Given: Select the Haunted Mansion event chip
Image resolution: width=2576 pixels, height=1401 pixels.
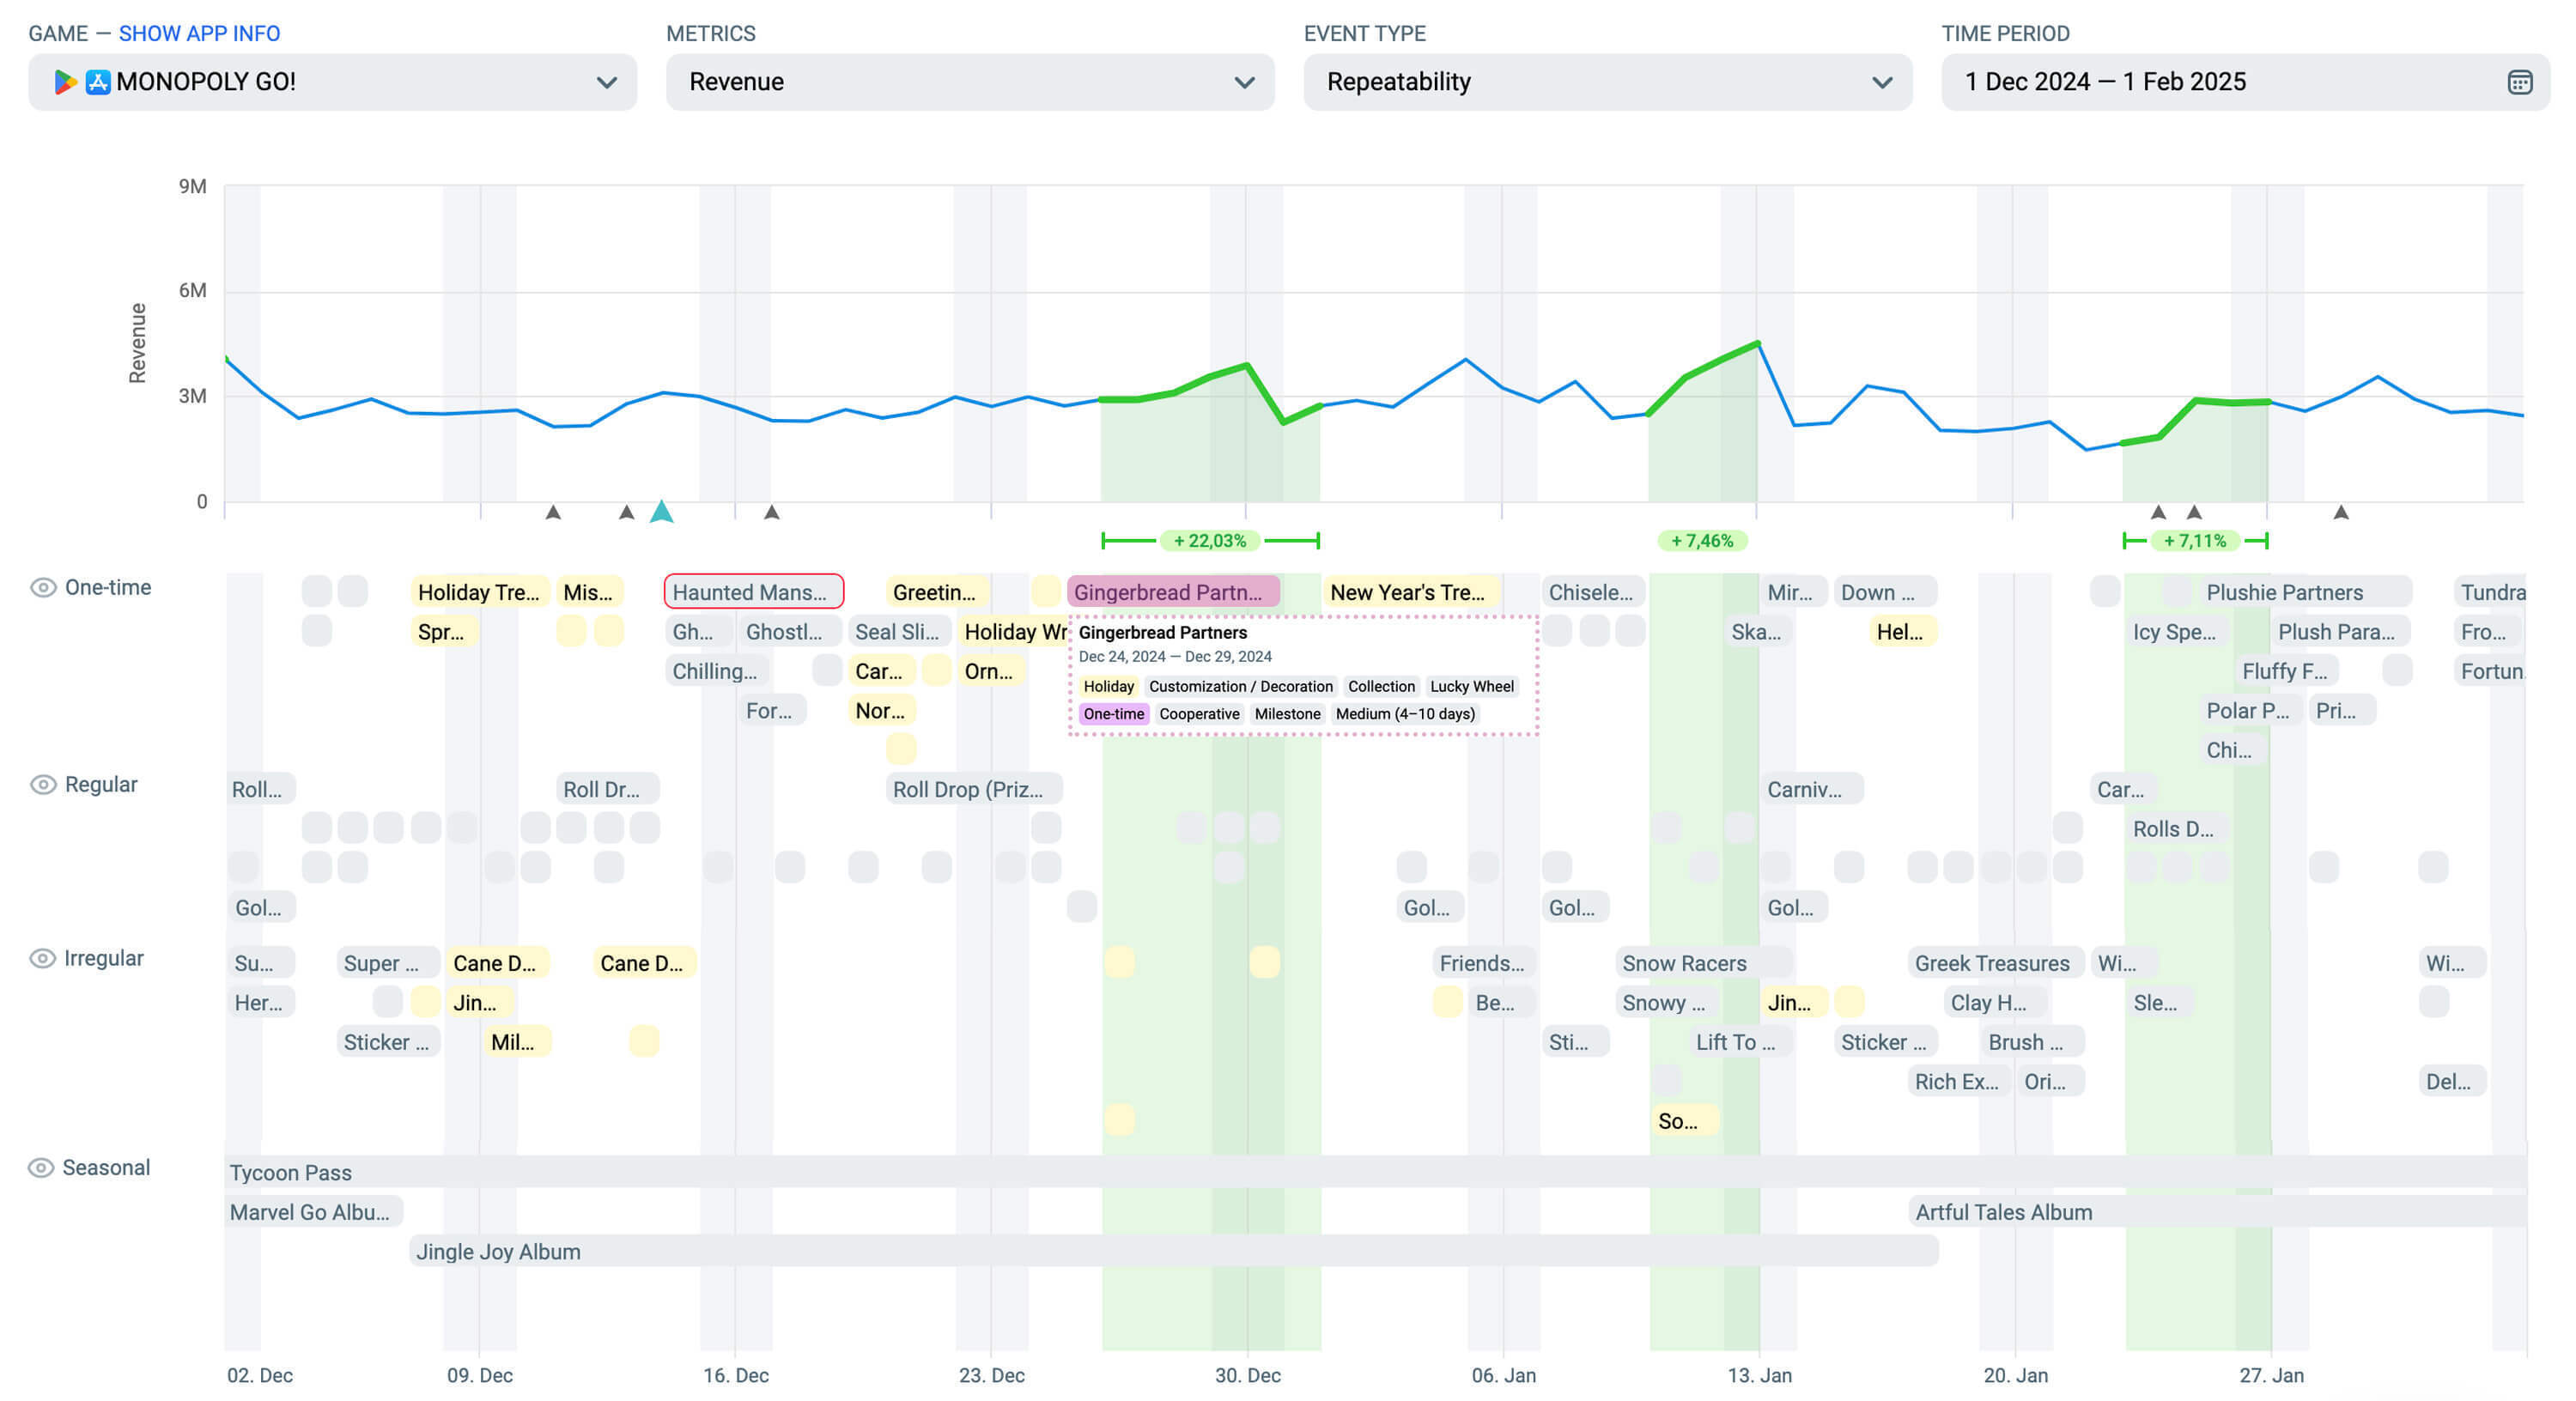Looking at the screenshot, I should pos(753,592).
